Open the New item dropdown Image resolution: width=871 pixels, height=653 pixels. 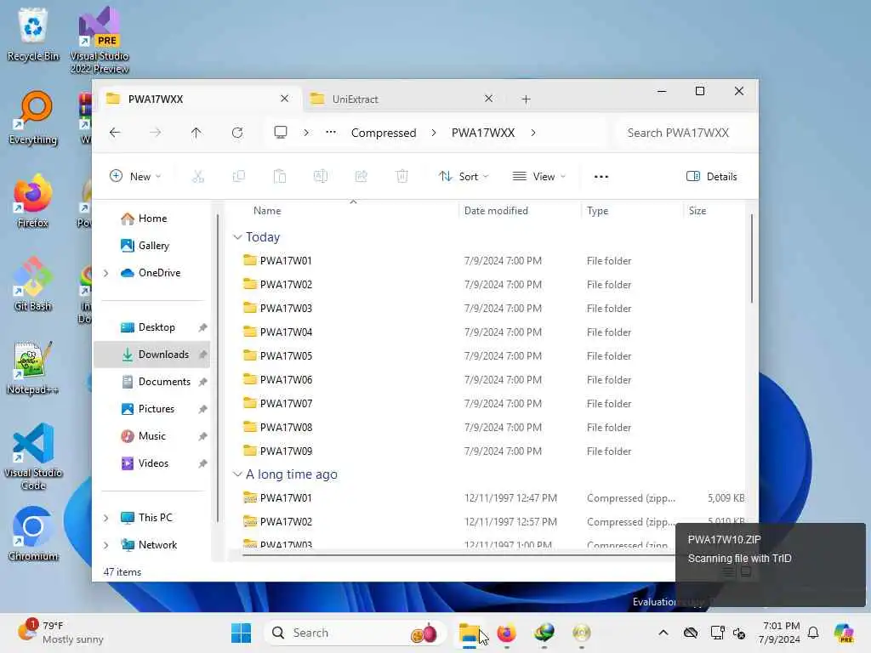135,177
